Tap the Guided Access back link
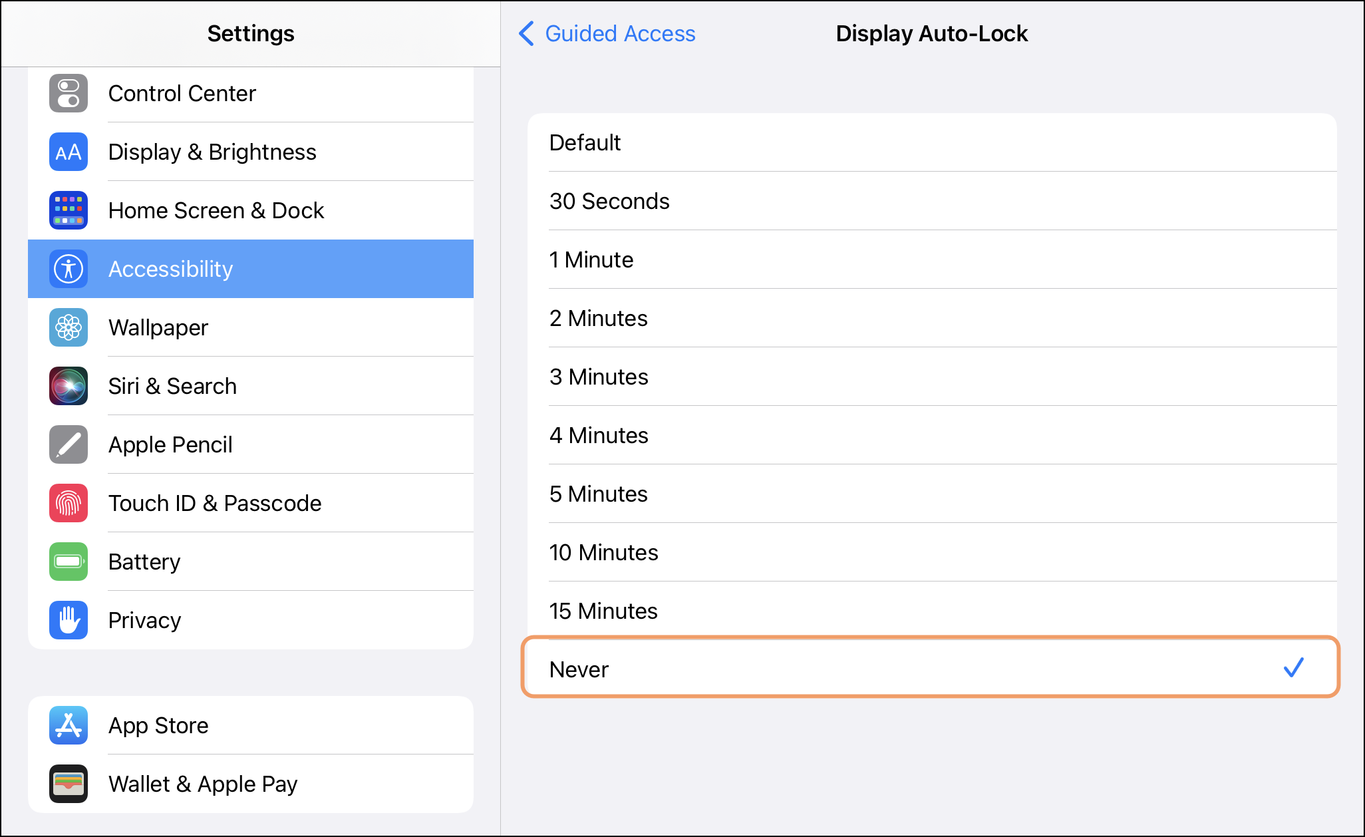The width and height of the screenshot is (1365, 837). click(620, 33)
